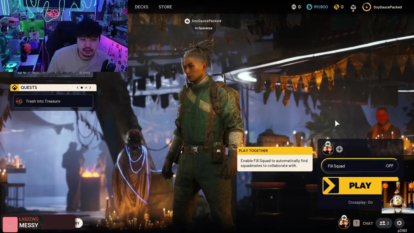Screen dimensions: 414x233
Task: Go to previous quests page arrow
Action: [78, 88]
